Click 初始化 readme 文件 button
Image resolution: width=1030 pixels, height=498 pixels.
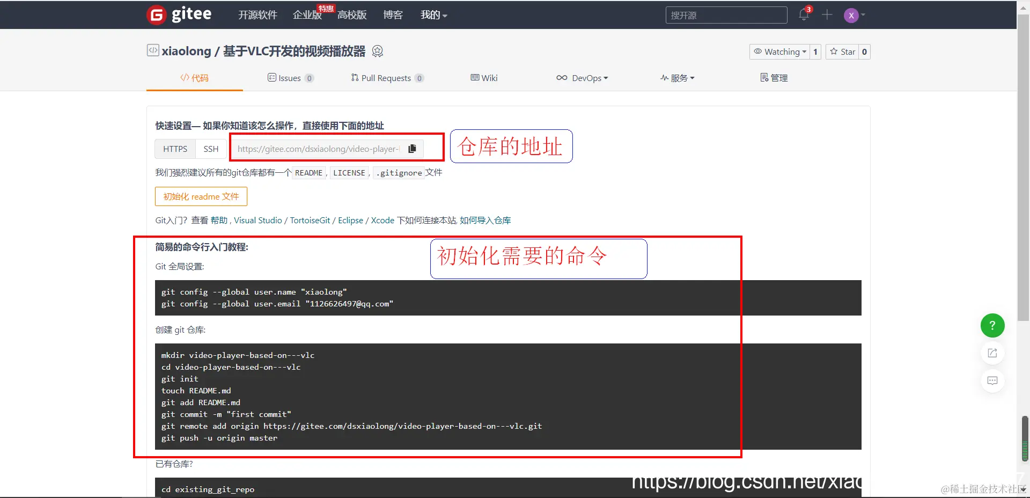(201, 196)
